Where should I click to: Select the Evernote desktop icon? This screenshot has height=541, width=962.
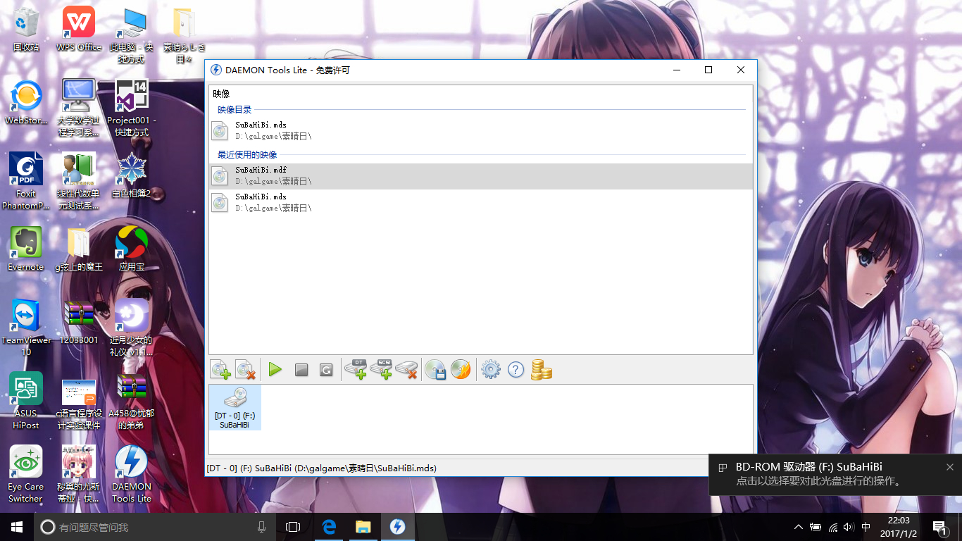pos(26,249)
